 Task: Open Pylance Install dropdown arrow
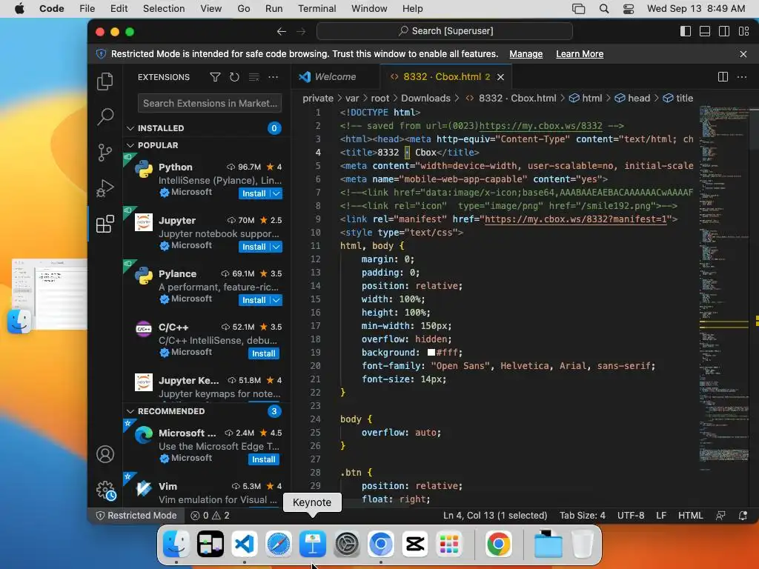tap(276, 300)
